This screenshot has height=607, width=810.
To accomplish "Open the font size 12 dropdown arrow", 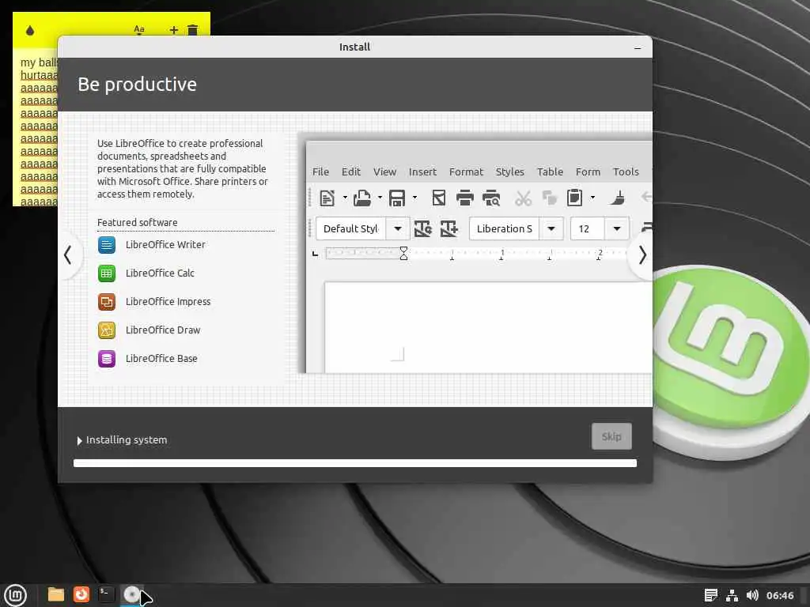I will pyautogui.click(x=617, y=228).
